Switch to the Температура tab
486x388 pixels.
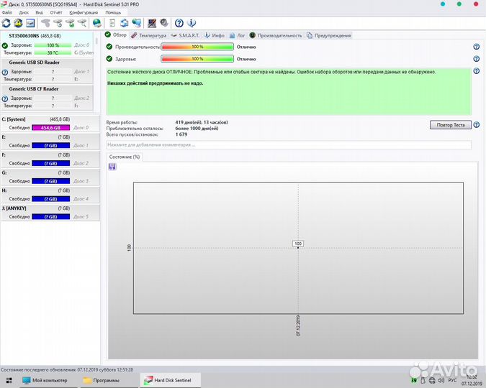tap(149, 35)
